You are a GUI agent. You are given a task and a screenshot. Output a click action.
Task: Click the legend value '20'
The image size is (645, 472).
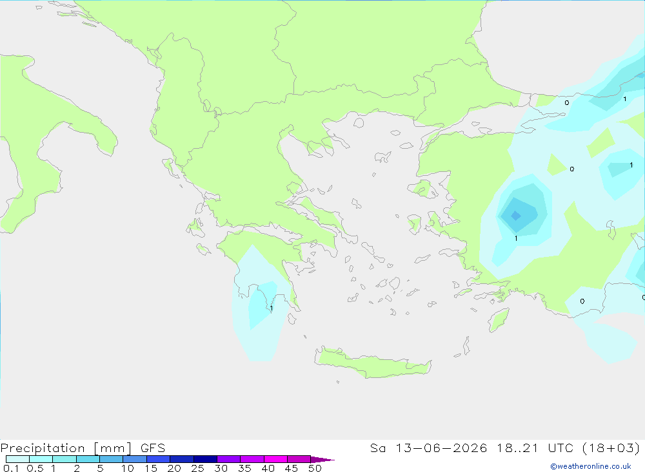coord(174,468)
